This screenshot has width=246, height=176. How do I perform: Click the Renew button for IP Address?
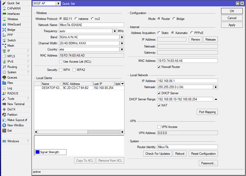(195, 39)
